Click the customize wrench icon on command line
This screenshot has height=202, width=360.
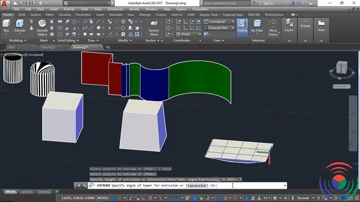(85, 186)
